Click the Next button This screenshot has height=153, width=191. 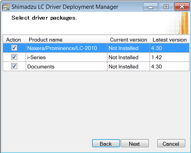(135, 143)
